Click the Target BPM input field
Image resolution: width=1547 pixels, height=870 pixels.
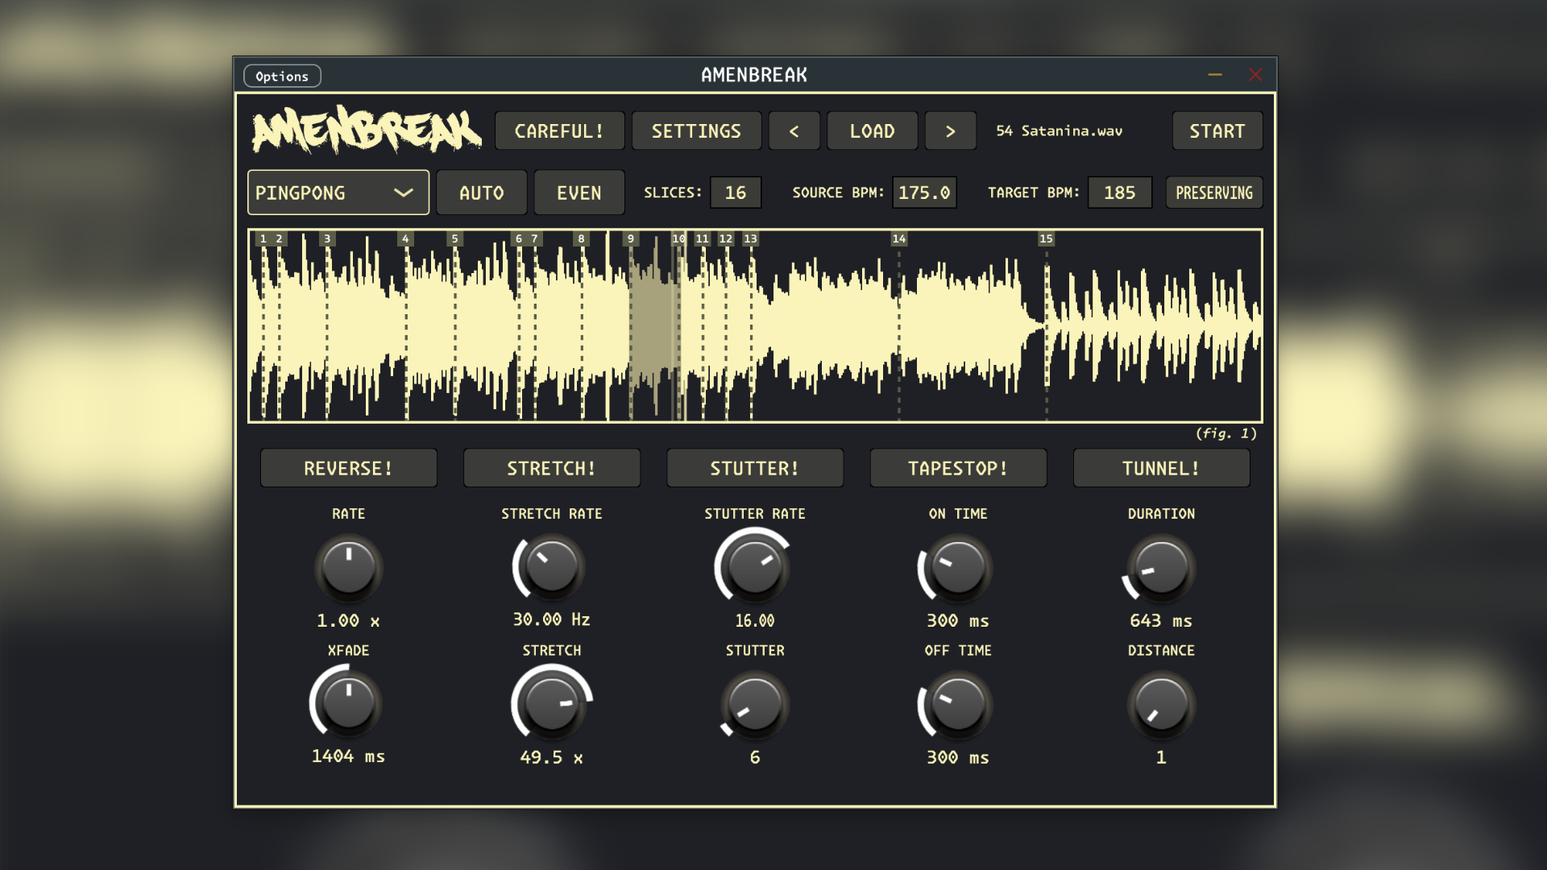tap(1119, 193)
